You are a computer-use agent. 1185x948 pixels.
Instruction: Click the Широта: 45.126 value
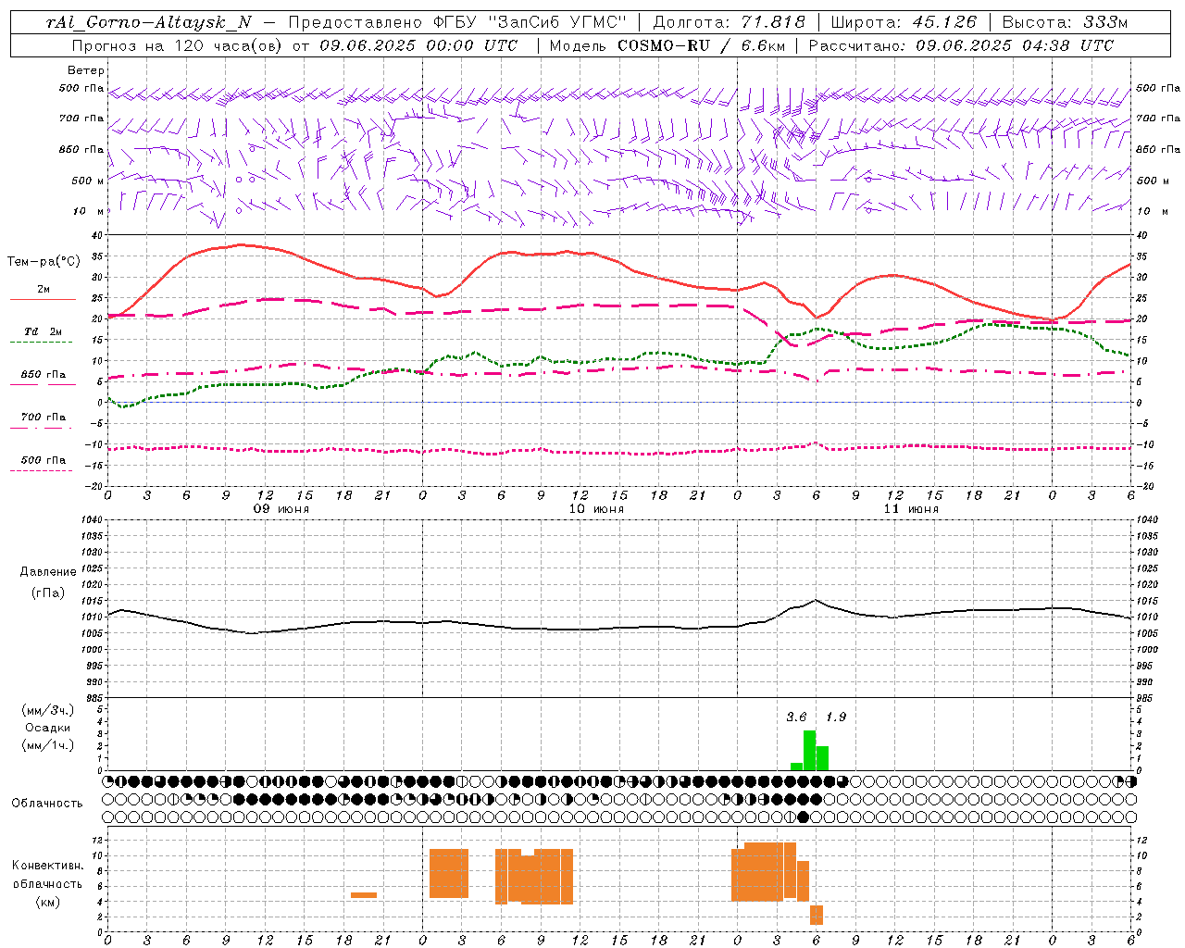(x=904, y=22)
